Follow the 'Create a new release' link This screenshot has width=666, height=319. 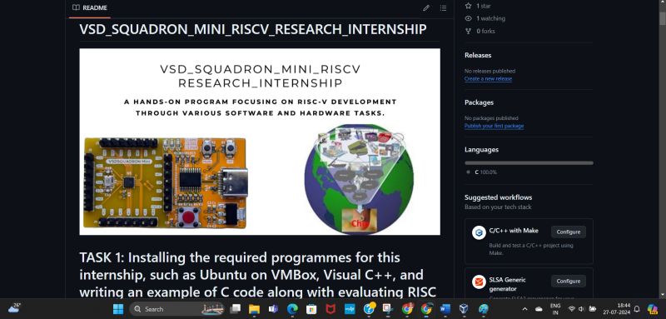pyautogui.click(x=488, y=78)
